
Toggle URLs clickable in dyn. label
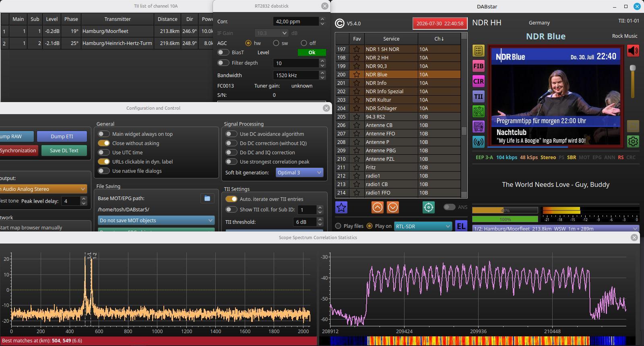pos(104,162)
